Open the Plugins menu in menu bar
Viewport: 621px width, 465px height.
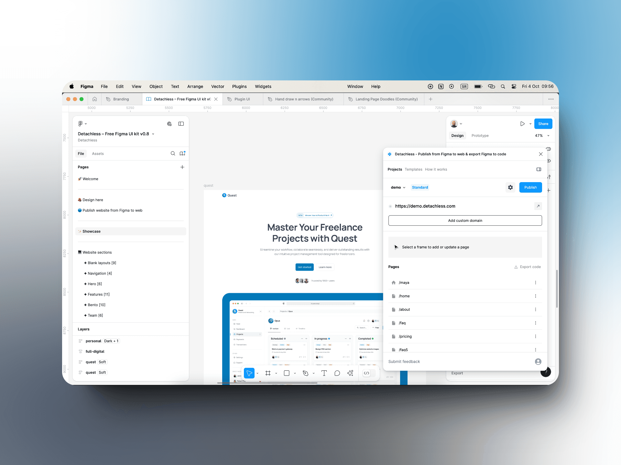239,86
